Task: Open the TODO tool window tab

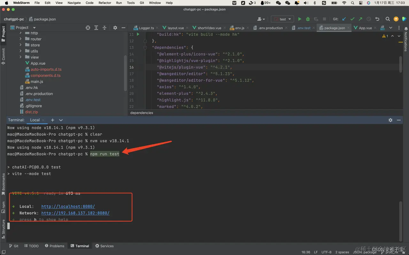Action: point(31,246)
